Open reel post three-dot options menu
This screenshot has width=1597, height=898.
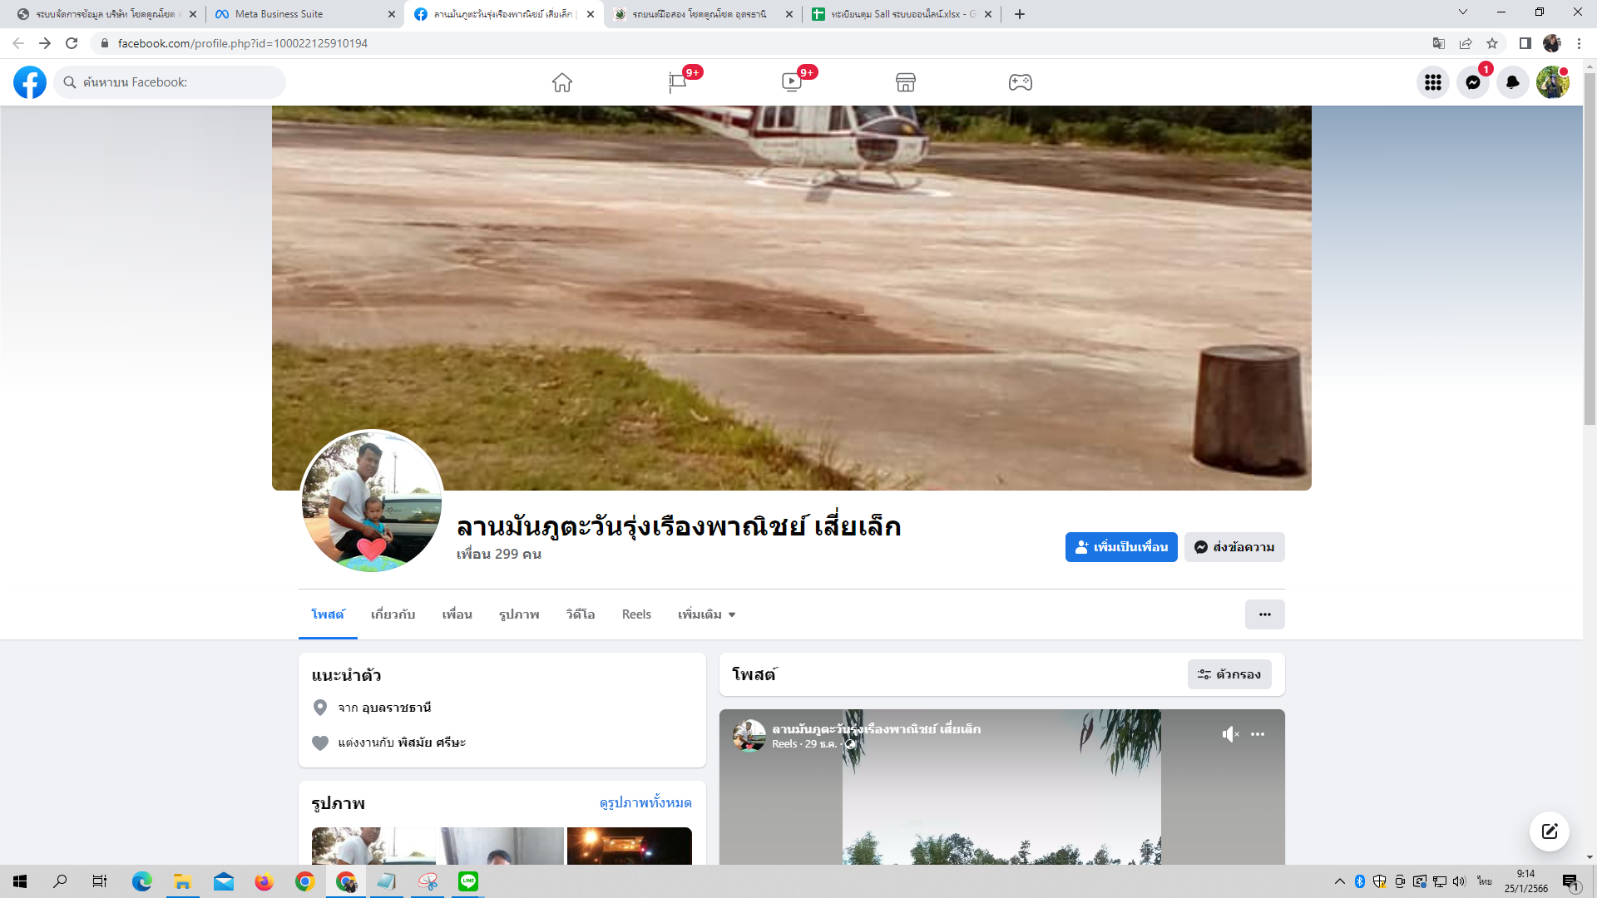[1258, 734]
